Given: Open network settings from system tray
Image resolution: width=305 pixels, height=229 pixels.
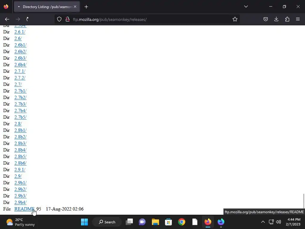Looking at the screenshot, I should coord(271,222).
